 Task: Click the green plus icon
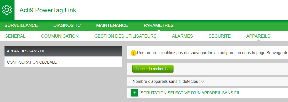134,93
